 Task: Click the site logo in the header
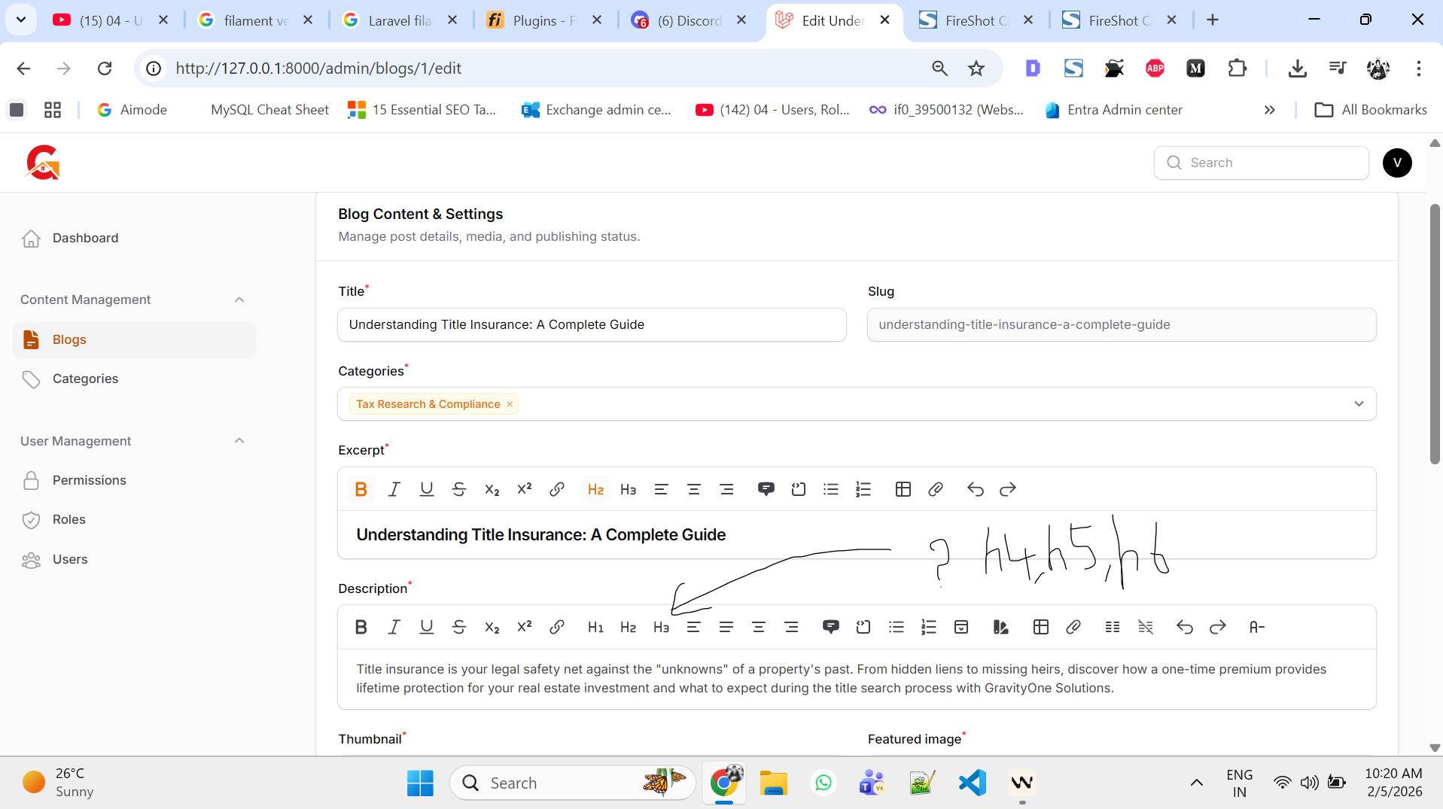click(43, 163)
